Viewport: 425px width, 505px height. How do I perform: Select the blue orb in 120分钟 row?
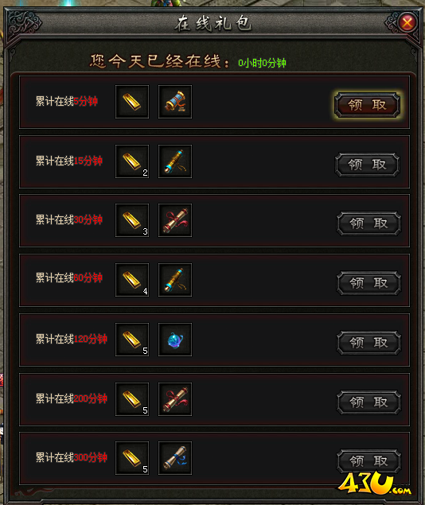(x=175, y=340)
